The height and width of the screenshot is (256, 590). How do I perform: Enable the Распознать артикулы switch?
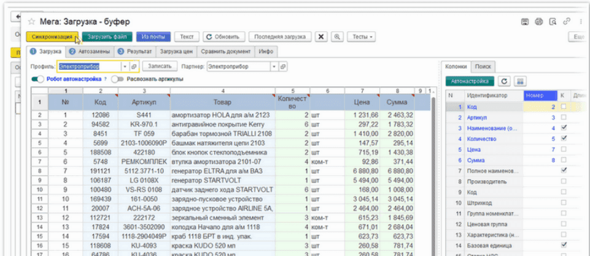[117, 79]
